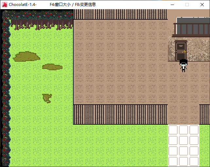This screenshot has width=210, height=167.
Task: Click the short fence right of the path
Action: point(204,115)
